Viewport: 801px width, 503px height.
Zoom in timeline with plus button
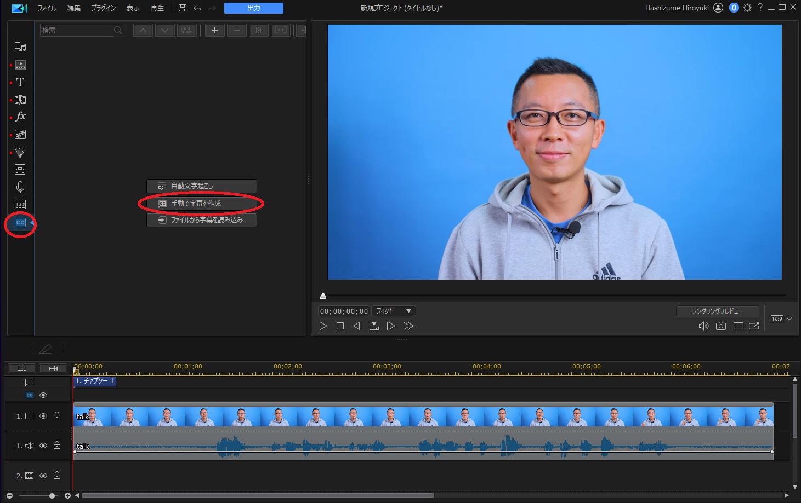click(67, 496)
